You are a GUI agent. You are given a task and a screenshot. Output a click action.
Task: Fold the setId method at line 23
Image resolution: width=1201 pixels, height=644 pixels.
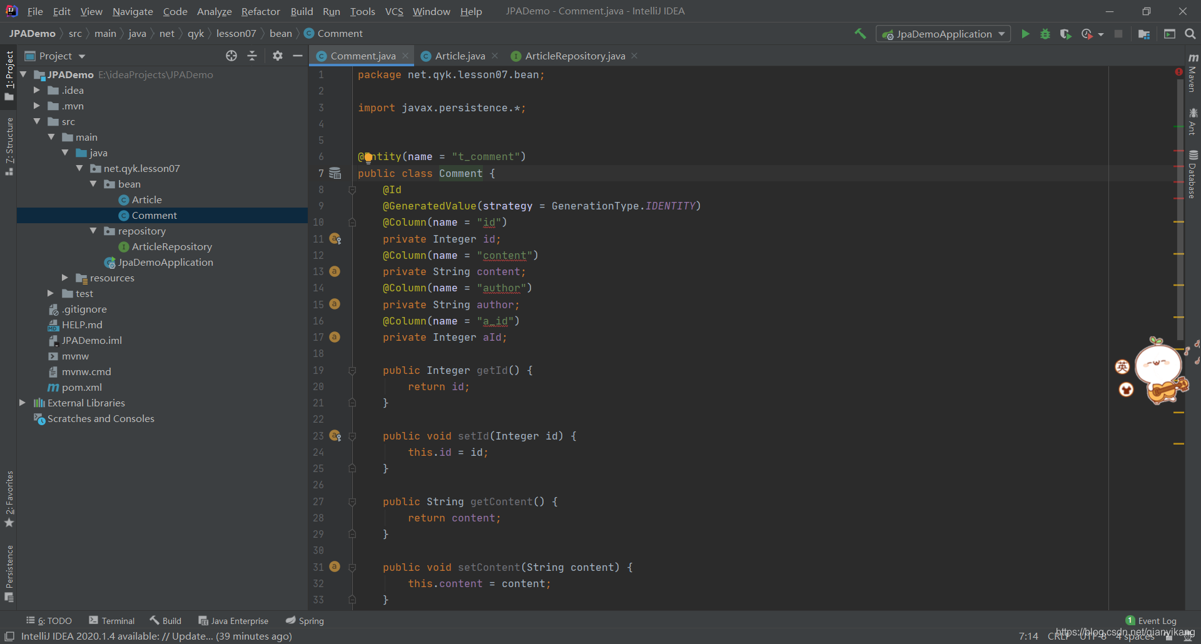[x=352, y=436]
